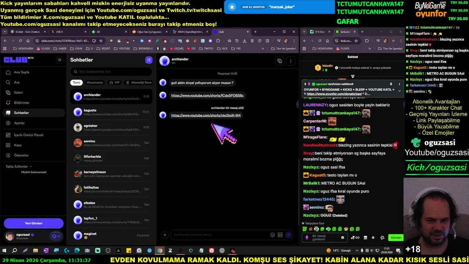
Task: Click Yeni Gönderi button
Action: click(x=34, y=223)
